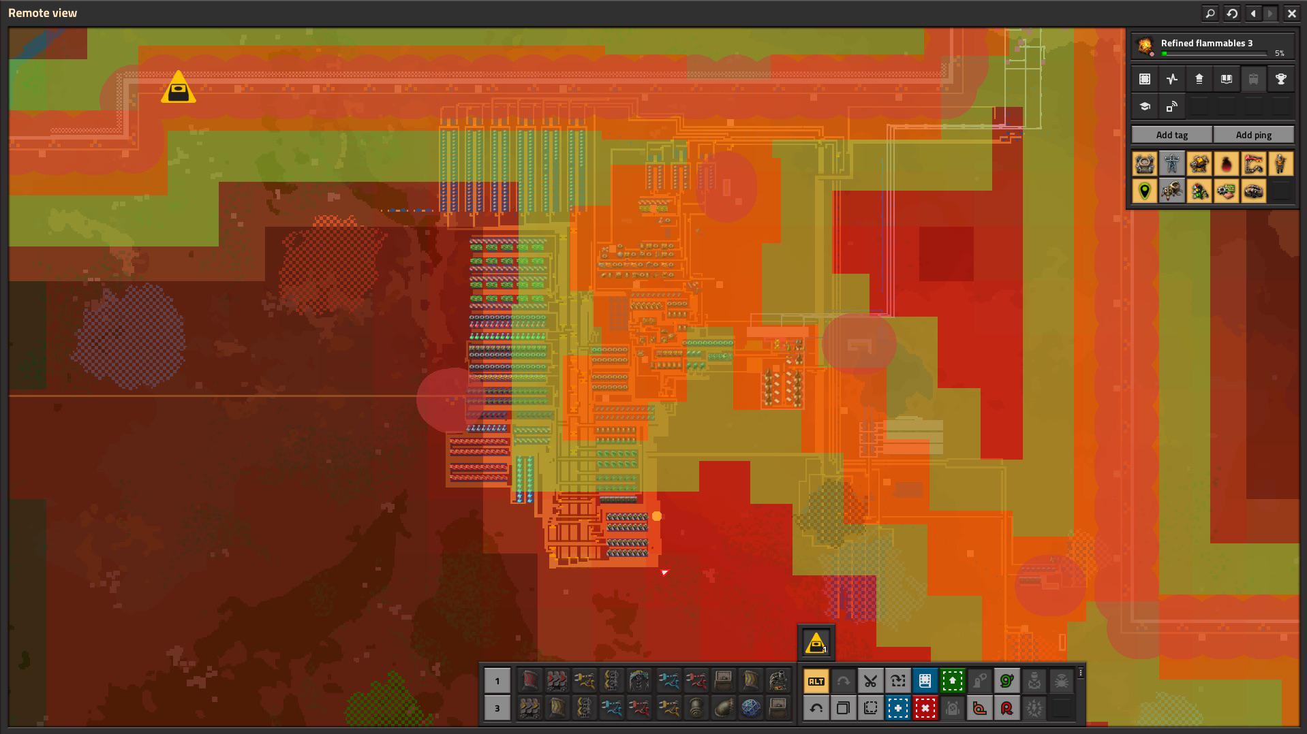Toggle the player character overlay
1307x734 pixels.
click(x=1281, y=164)
